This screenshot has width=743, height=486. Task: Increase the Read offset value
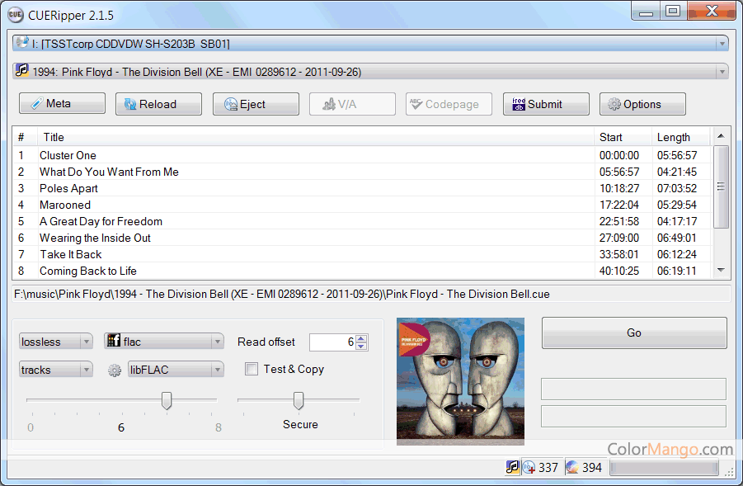coord(362,338)
